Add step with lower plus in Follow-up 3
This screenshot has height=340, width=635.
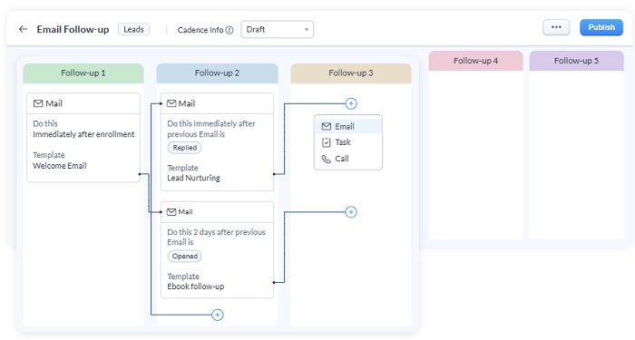point(351,212)
